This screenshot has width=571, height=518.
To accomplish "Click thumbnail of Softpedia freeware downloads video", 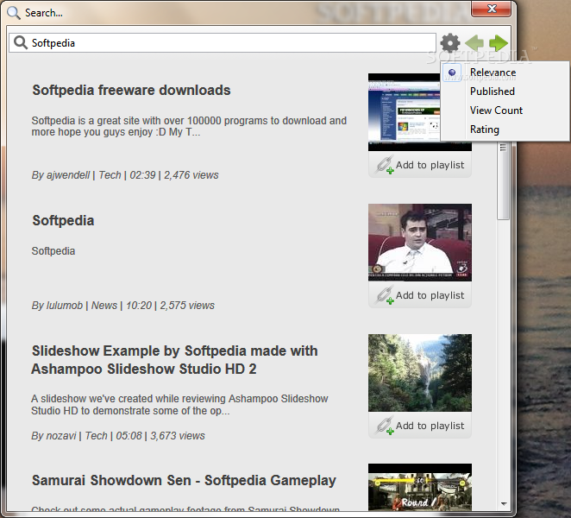I will [405, 112].
